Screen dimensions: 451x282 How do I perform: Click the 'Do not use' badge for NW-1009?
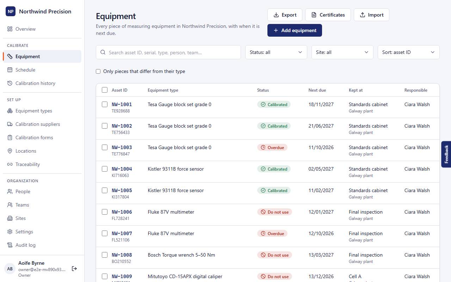[274, 276]
